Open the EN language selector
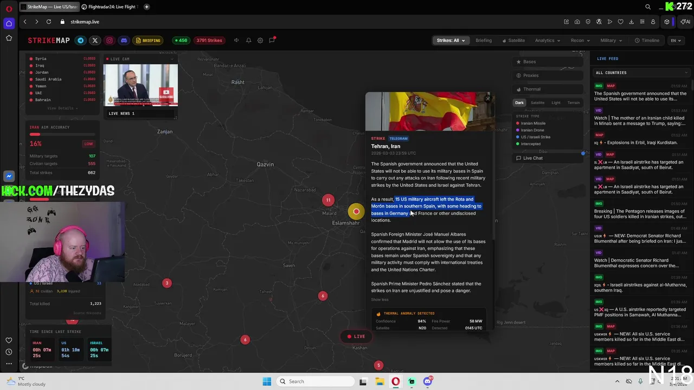The width and height of the screenshot is (694, 390). coord(676,41)
